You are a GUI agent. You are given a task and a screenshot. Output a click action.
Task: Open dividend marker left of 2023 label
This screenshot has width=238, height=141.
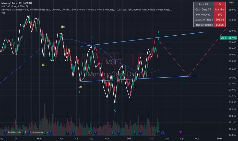118,133
